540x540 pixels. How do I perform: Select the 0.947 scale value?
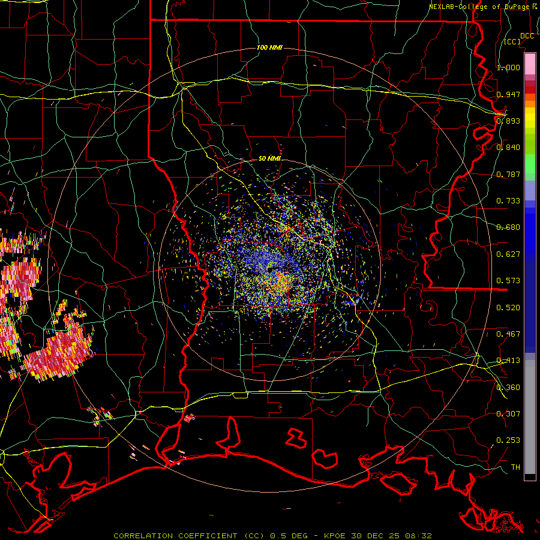(x=508, y=94)
